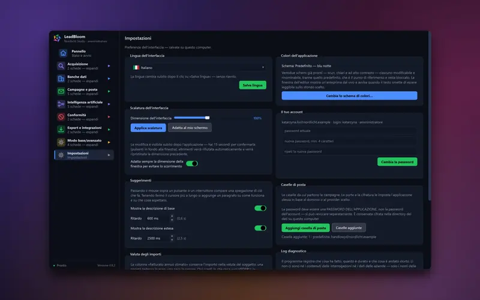The width and height of the screenshot is (480, 300).
Task: Select Conformità label in sidebar
Action: (x=77, y=115)
